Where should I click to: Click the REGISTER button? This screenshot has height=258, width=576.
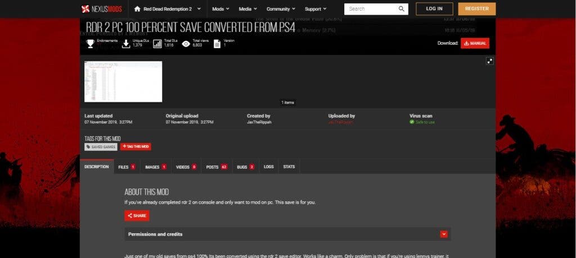(477, 9)
